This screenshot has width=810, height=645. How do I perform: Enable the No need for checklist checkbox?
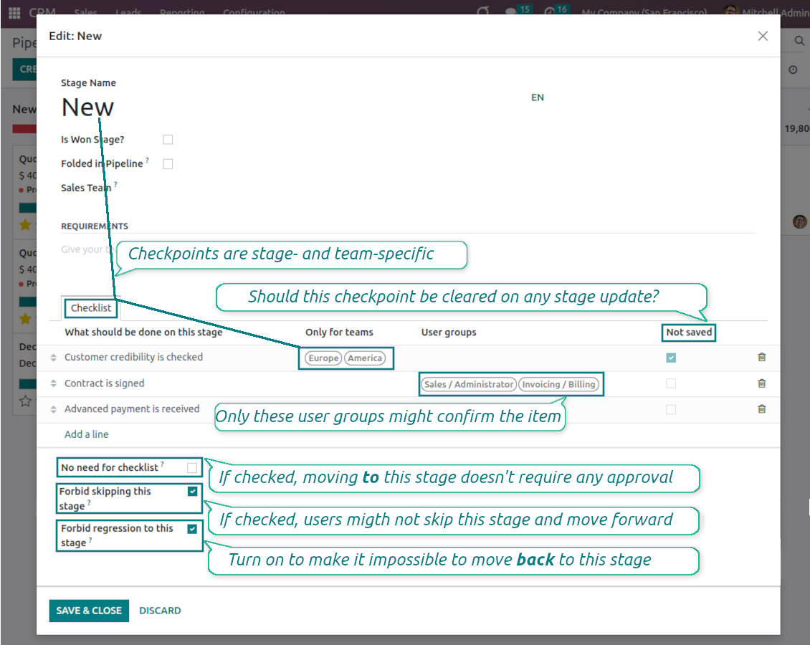pyautogui.click(x=192, y=468)
